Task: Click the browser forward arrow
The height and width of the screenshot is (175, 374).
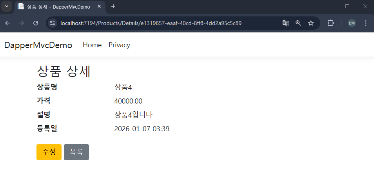Action: (22, 23)
